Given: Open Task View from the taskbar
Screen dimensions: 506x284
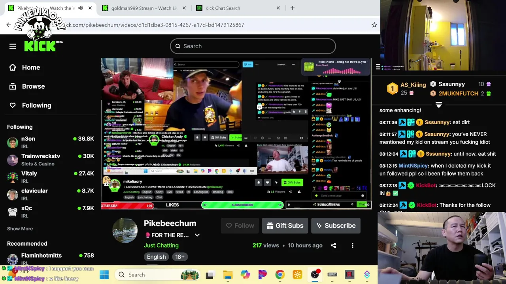Looking at the screenshot, I should 210,275.
